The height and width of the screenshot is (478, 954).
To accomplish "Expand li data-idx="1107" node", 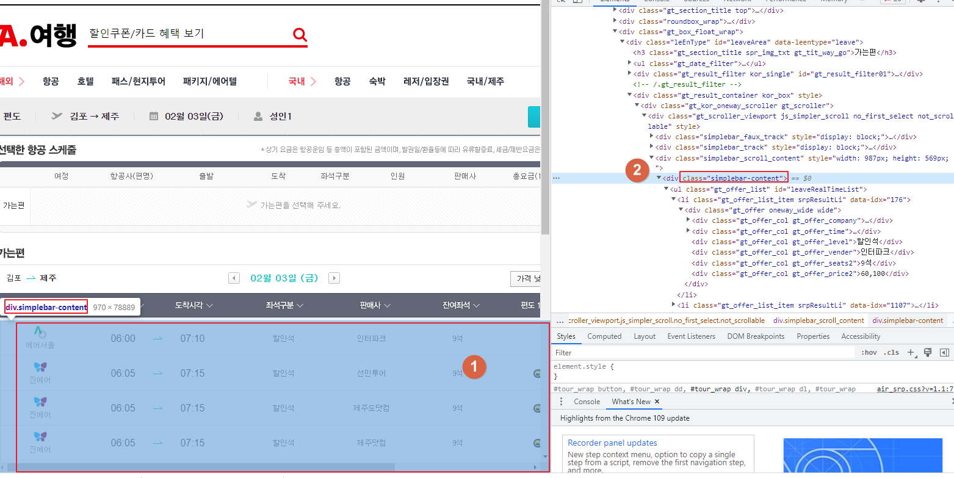I will pyautogui.click(x=674, y=305).
